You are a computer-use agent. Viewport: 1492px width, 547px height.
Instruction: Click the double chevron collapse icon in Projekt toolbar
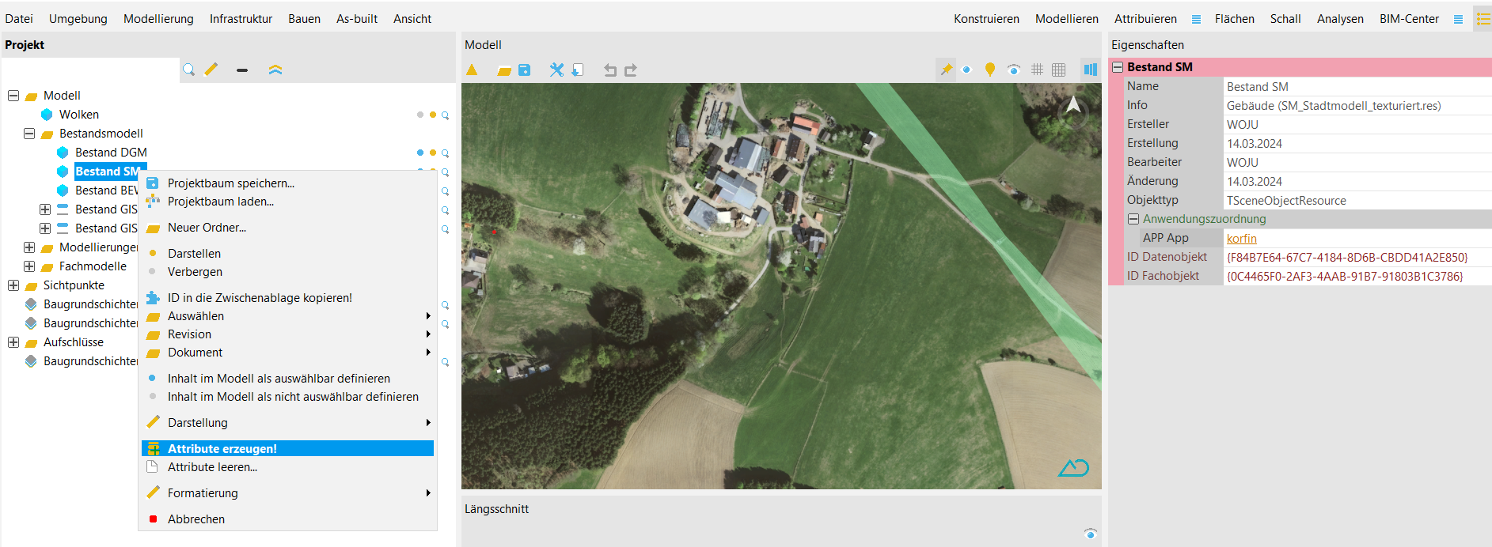tap(275, 70)
